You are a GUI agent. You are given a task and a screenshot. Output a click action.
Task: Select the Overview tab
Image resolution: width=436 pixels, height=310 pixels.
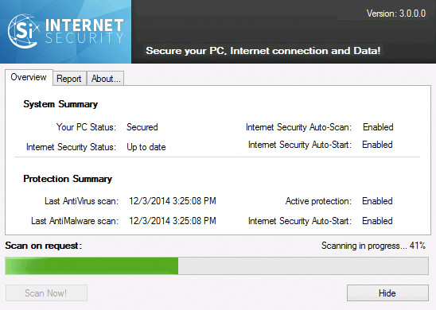click(29, 77)
